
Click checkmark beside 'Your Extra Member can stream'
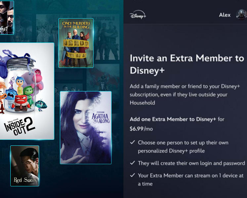[x=133, y=175]
